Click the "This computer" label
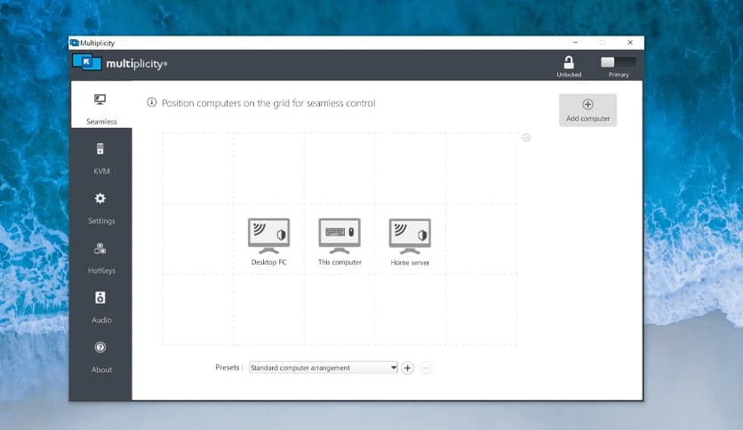The height and width of the screenshot is (430, 743). (340, 262)
